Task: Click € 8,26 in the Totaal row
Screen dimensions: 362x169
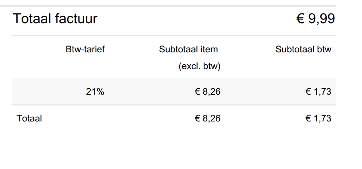Action: (x=208, y=119)
